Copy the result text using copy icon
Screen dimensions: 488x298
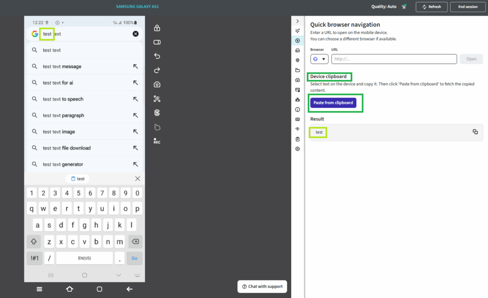click(x=475, y=132)
